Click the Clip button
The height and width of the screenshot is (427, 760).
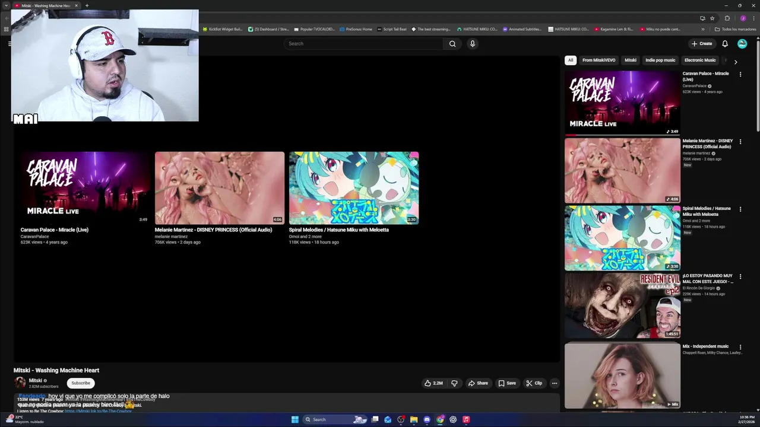pos(534,383)
